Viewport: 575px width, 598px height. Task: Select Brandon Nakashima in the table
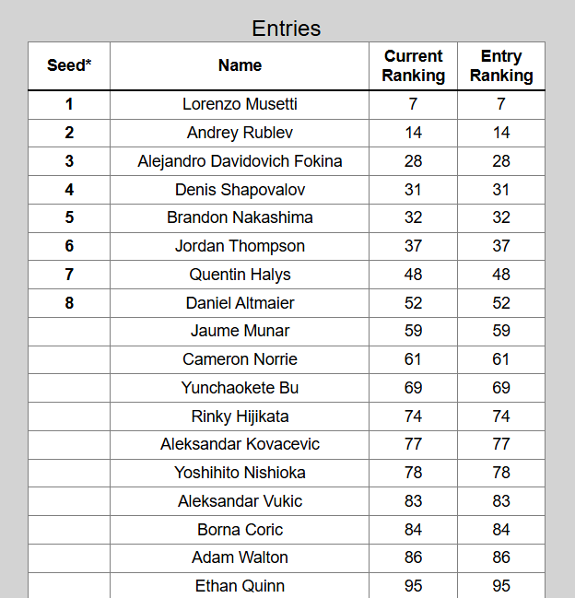240,217
